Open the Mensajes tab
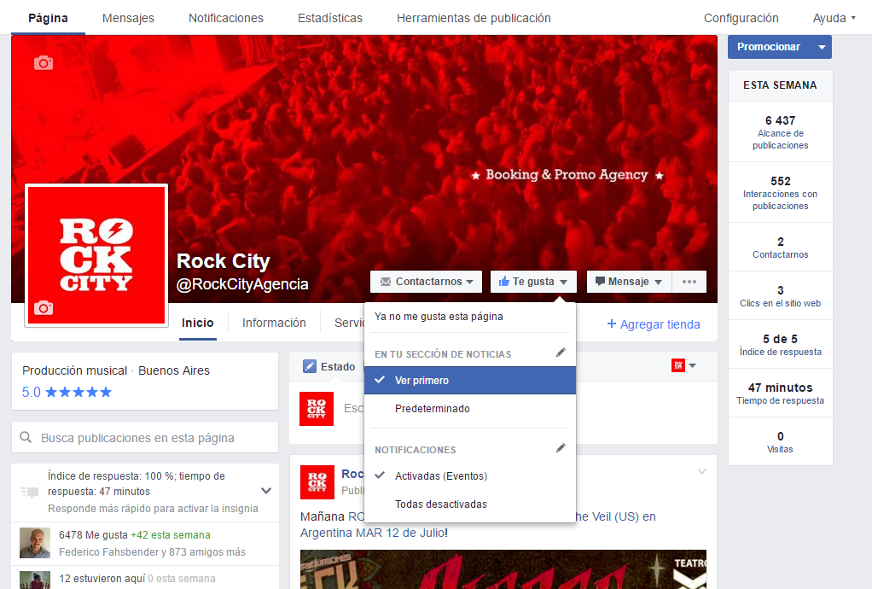872x589 pixels. coord(128,18)
